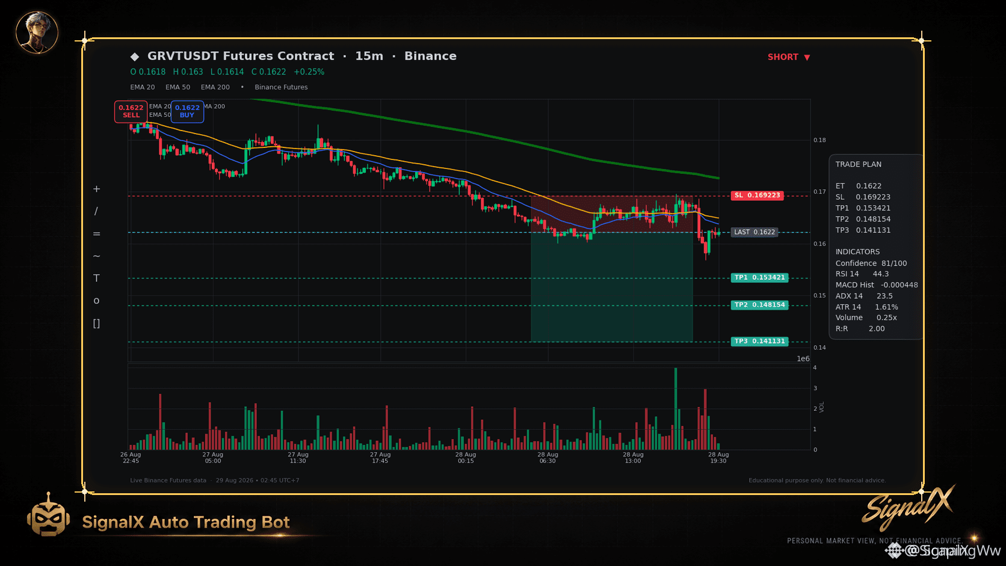The image size is (1006, 566).
Task: Click the H 0.163 high value
Action: [188, 72]
